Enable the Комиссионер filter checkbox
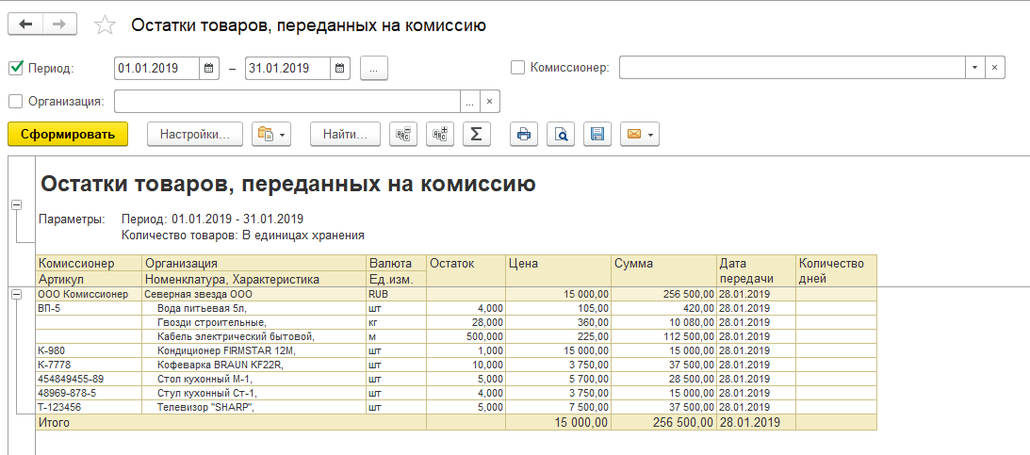1030x455 pixels. click(x=517, y=68)
